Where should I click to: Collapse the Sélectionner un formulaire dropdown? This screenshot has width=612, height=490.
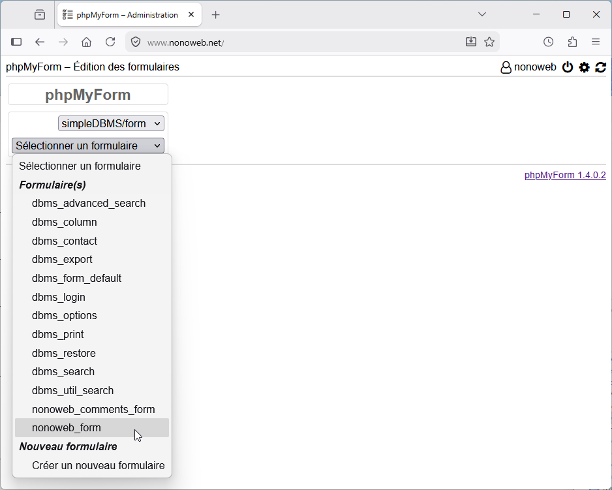click(88, 145)
